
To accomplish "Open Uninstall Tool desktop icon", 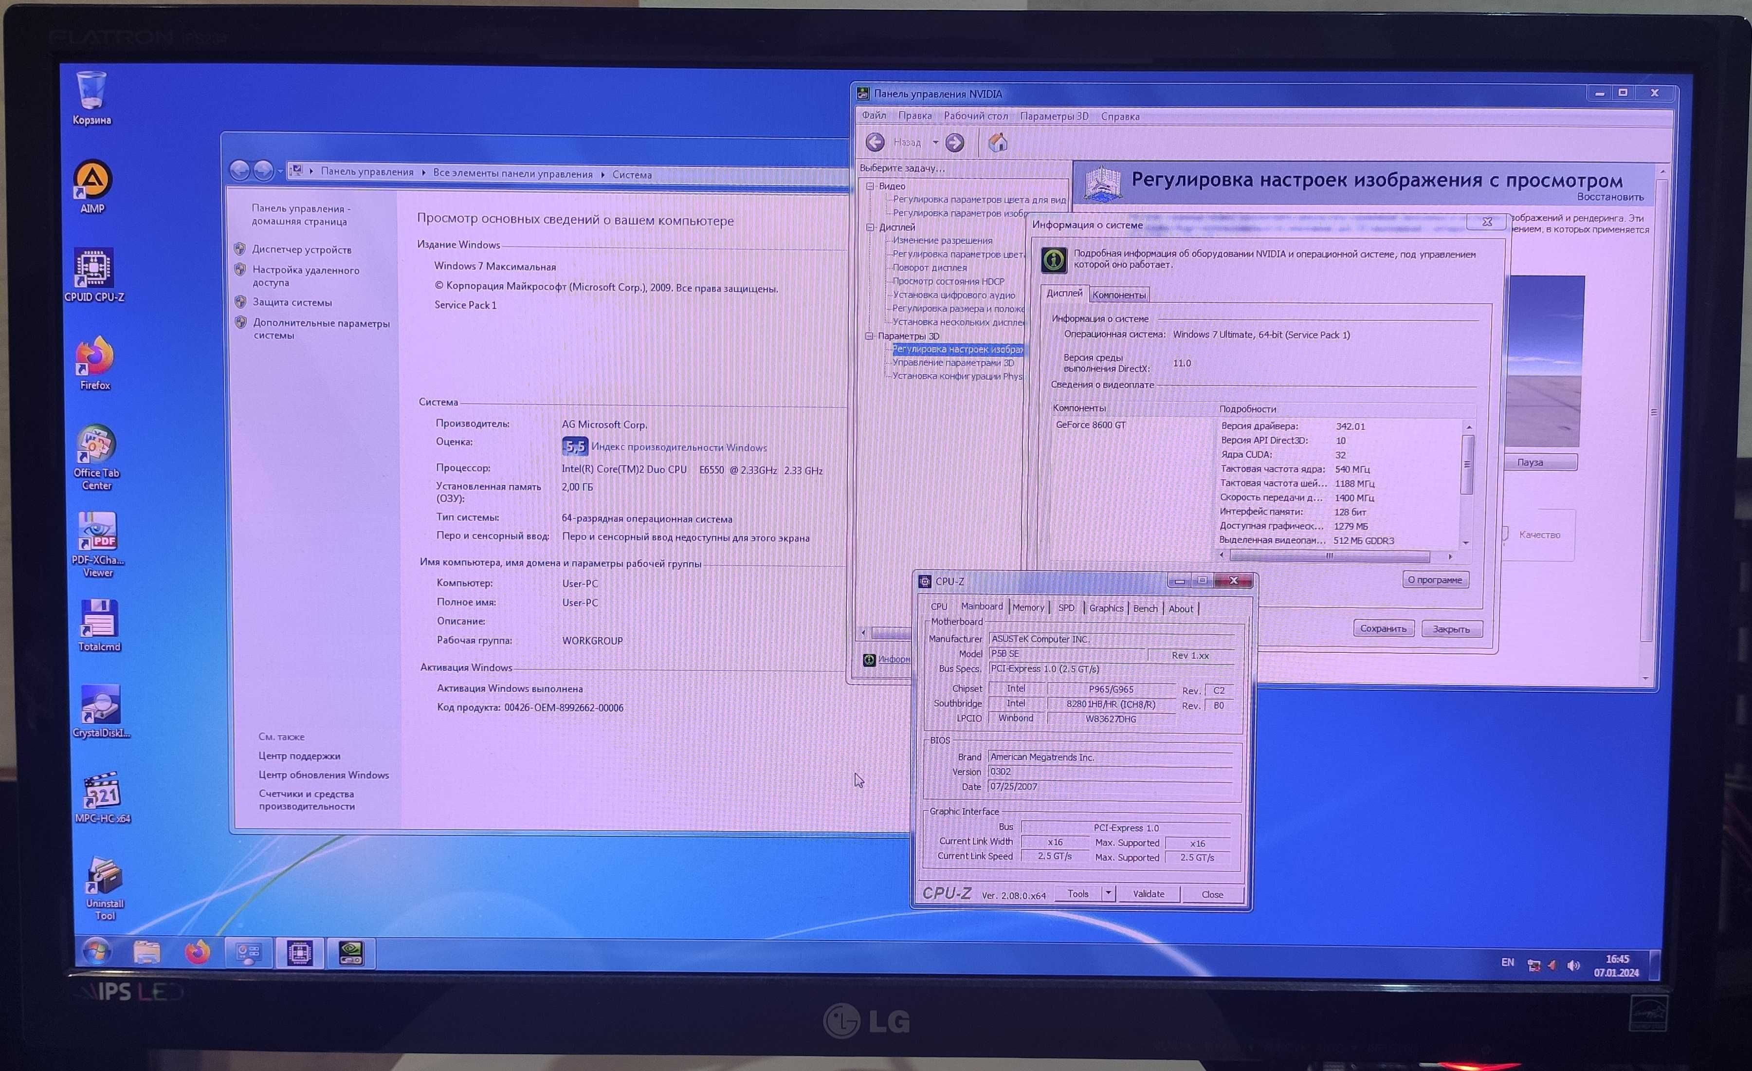I will tap(105, 889).
